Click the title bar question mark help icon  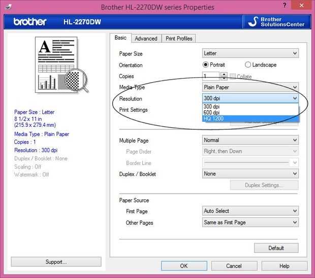285,5
